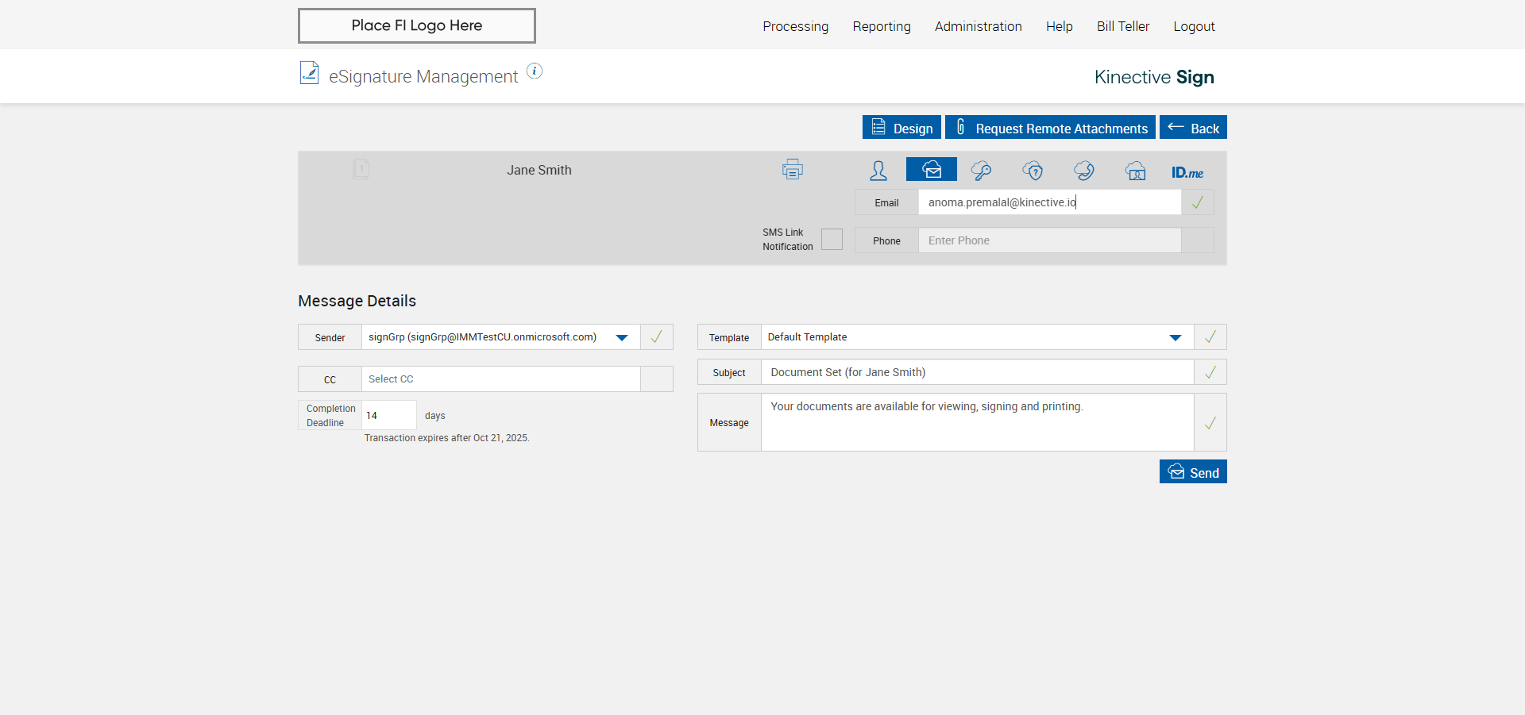
Task: Click the printer icon beside Jane Smith
Action: click(x=792, y=170)
